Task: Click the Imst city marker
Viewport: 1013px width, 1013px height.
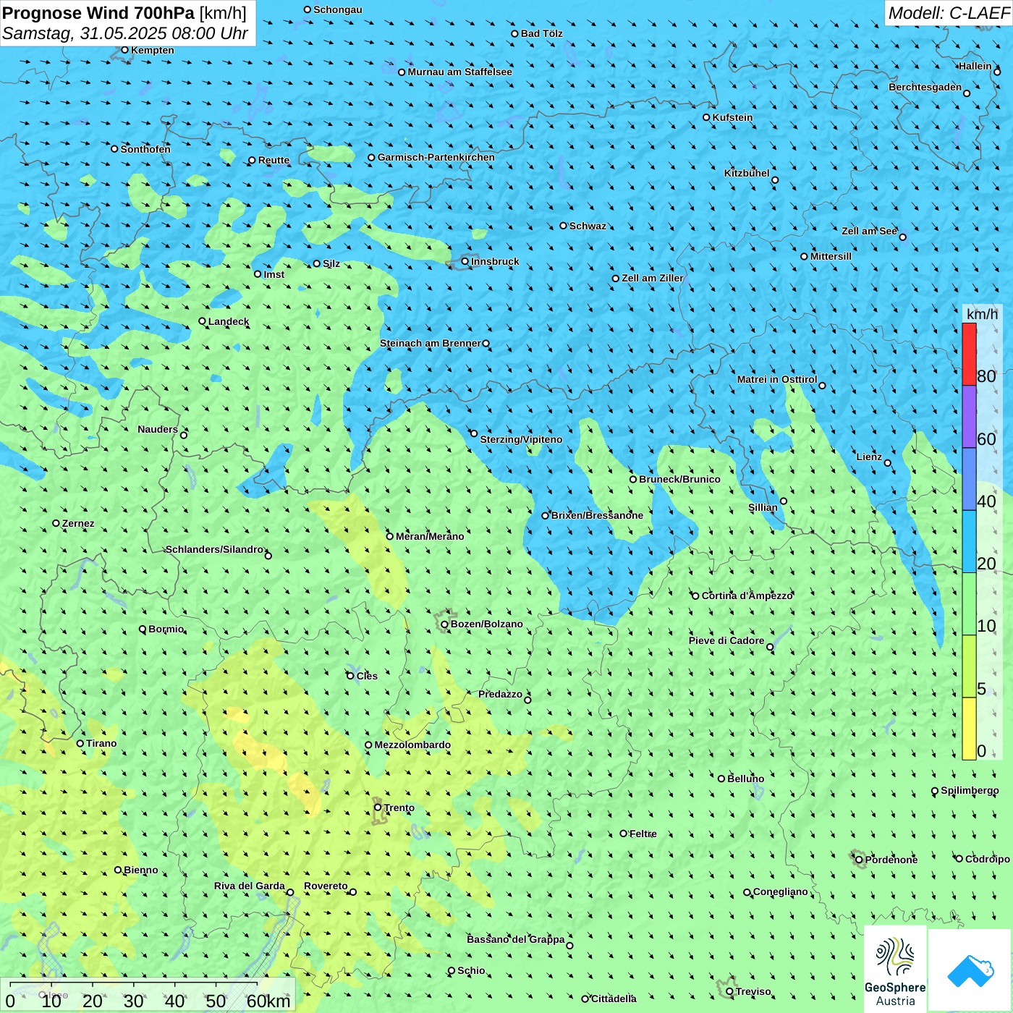Action: tap(258, 274)
